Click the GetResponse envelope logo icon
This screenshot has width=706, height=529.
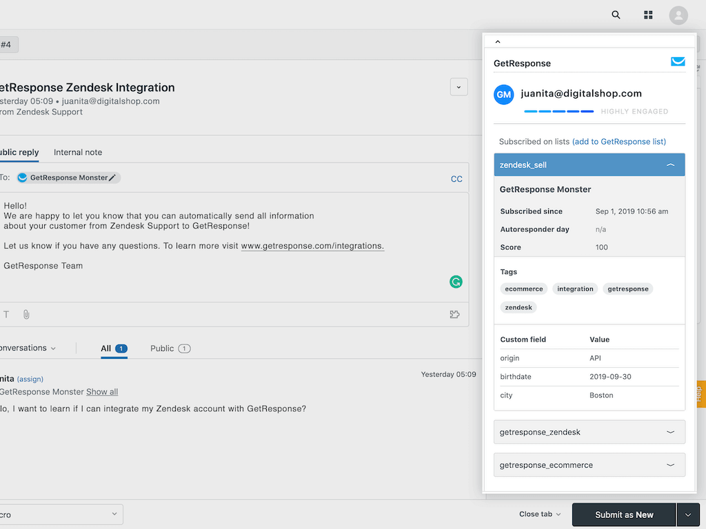click(678, 62)
